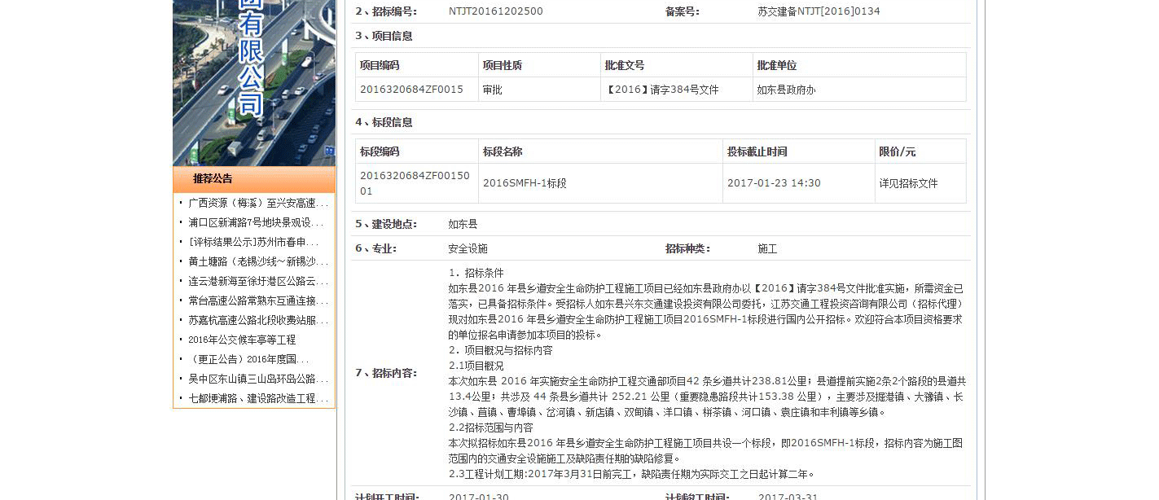This screenshot has height=500, width=1159.
Task: Click the 如东县政府办 approving unit cell
Action: tap(786, 90)
